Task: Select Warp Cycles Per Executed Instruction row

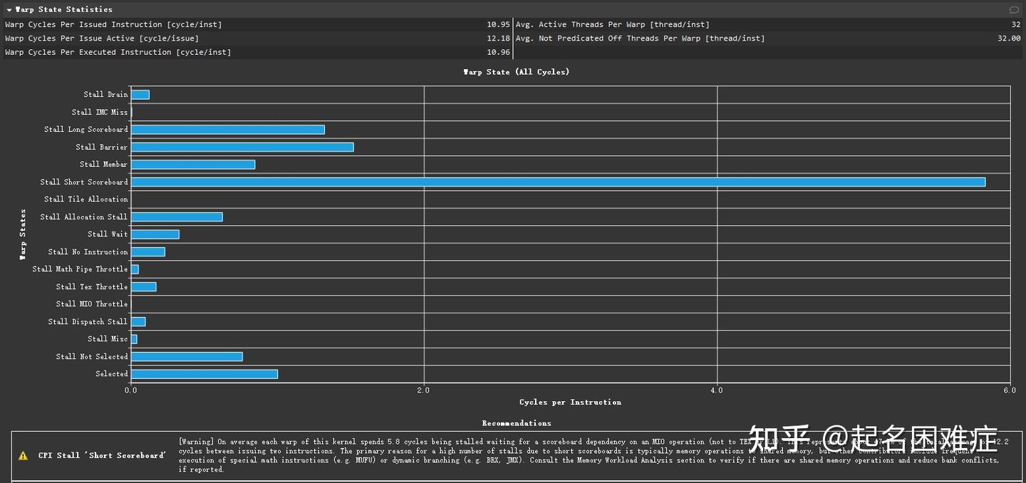Action: [257, 52]
